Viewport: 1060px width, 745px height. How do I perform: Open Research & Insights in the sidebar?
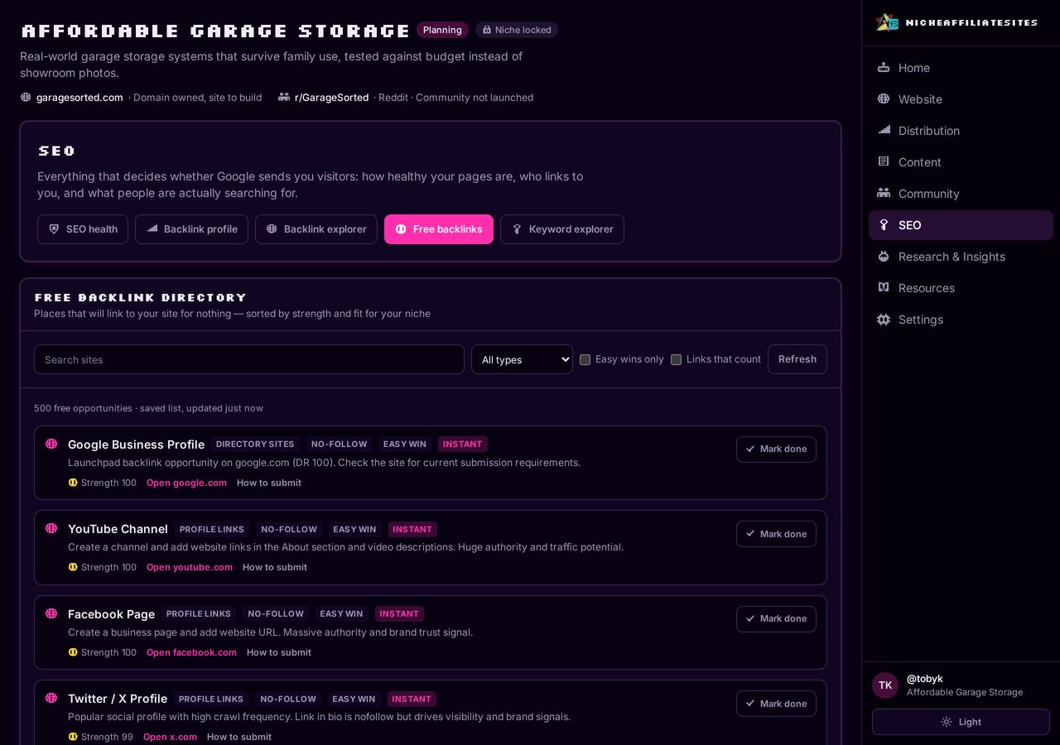click(x=961, y=257)
